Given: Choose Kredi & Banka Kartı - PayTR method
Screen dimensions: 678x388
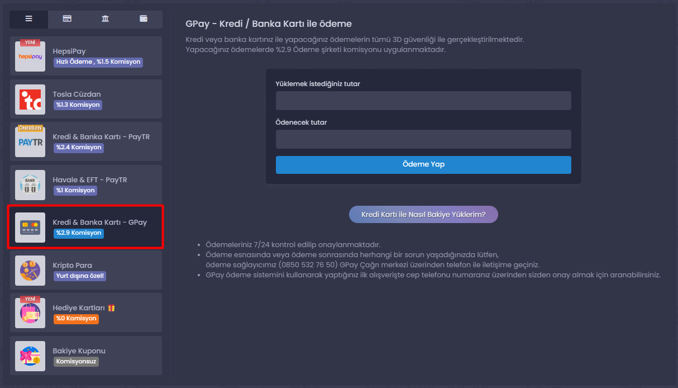Looking at the screenshot, I should coord(101,137).
